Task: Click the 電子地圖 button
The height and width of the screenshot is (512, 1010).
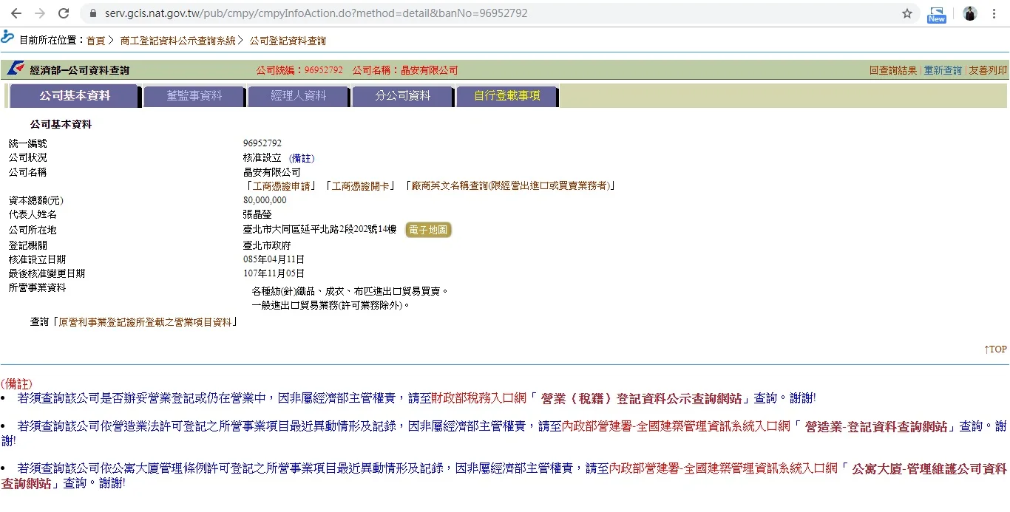Action: tap(428, 230)
